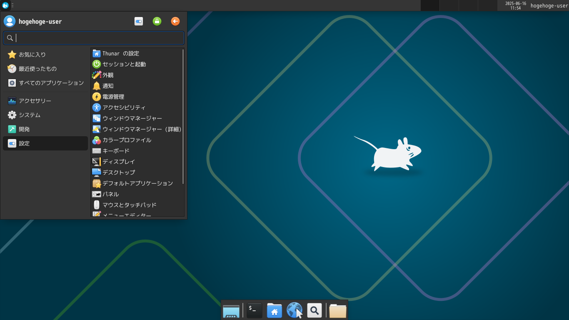Open the settings manager icon in menu header
The width and height of the screenshot is (569, 320).
pyautogui.click(x=139, y=21)
